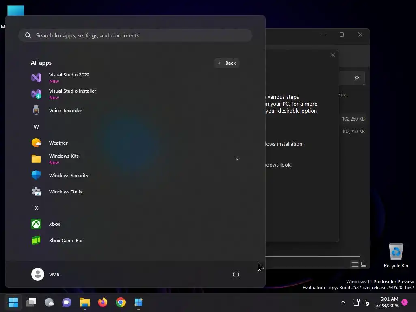Click search magnifier in File Explorer window

[357, 78]
